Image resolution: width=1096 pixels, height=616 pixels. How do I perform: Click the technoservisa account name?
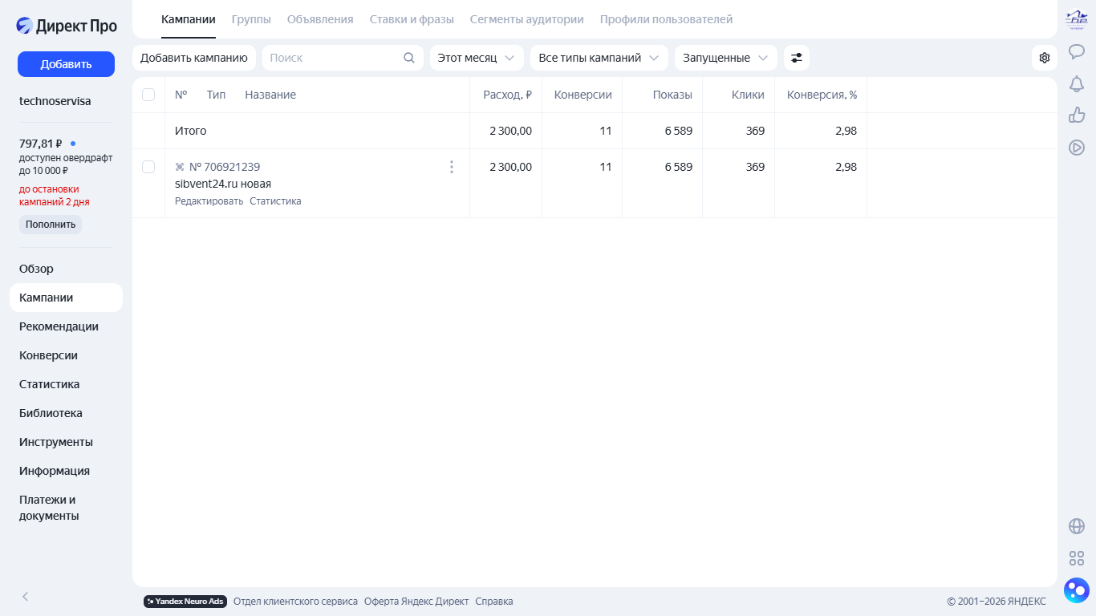click(55, 101)
